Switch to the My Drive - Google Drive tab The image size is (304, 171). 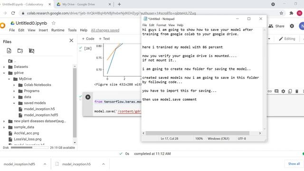pos(84,4)
